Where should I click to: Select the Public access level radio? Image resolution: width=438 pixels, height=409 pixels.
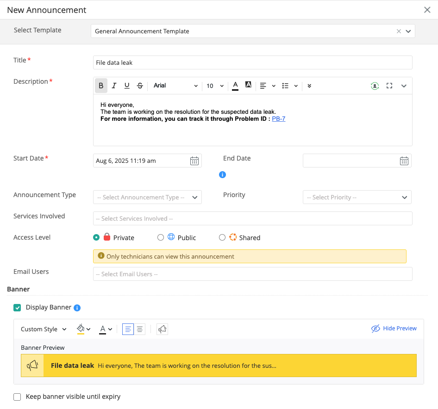point(160,237)
